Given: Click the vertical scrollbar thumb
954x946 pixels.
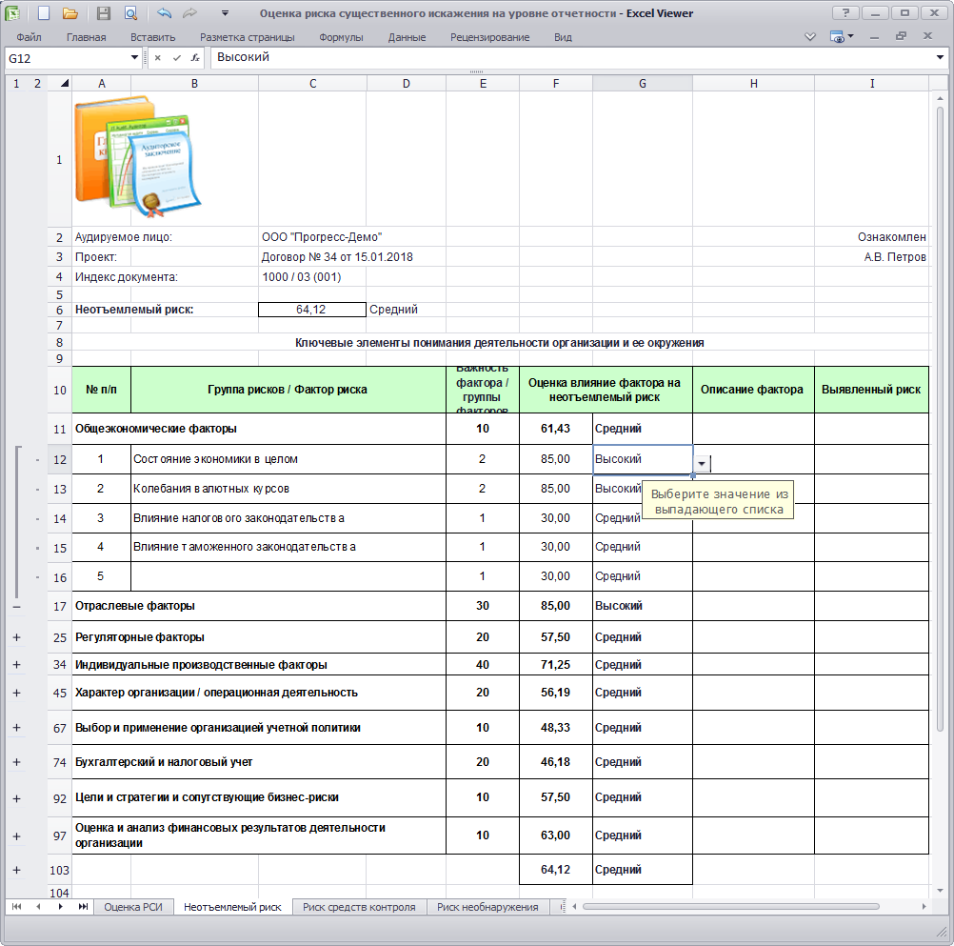Looking at the screenshot, I should coord(940,418).
